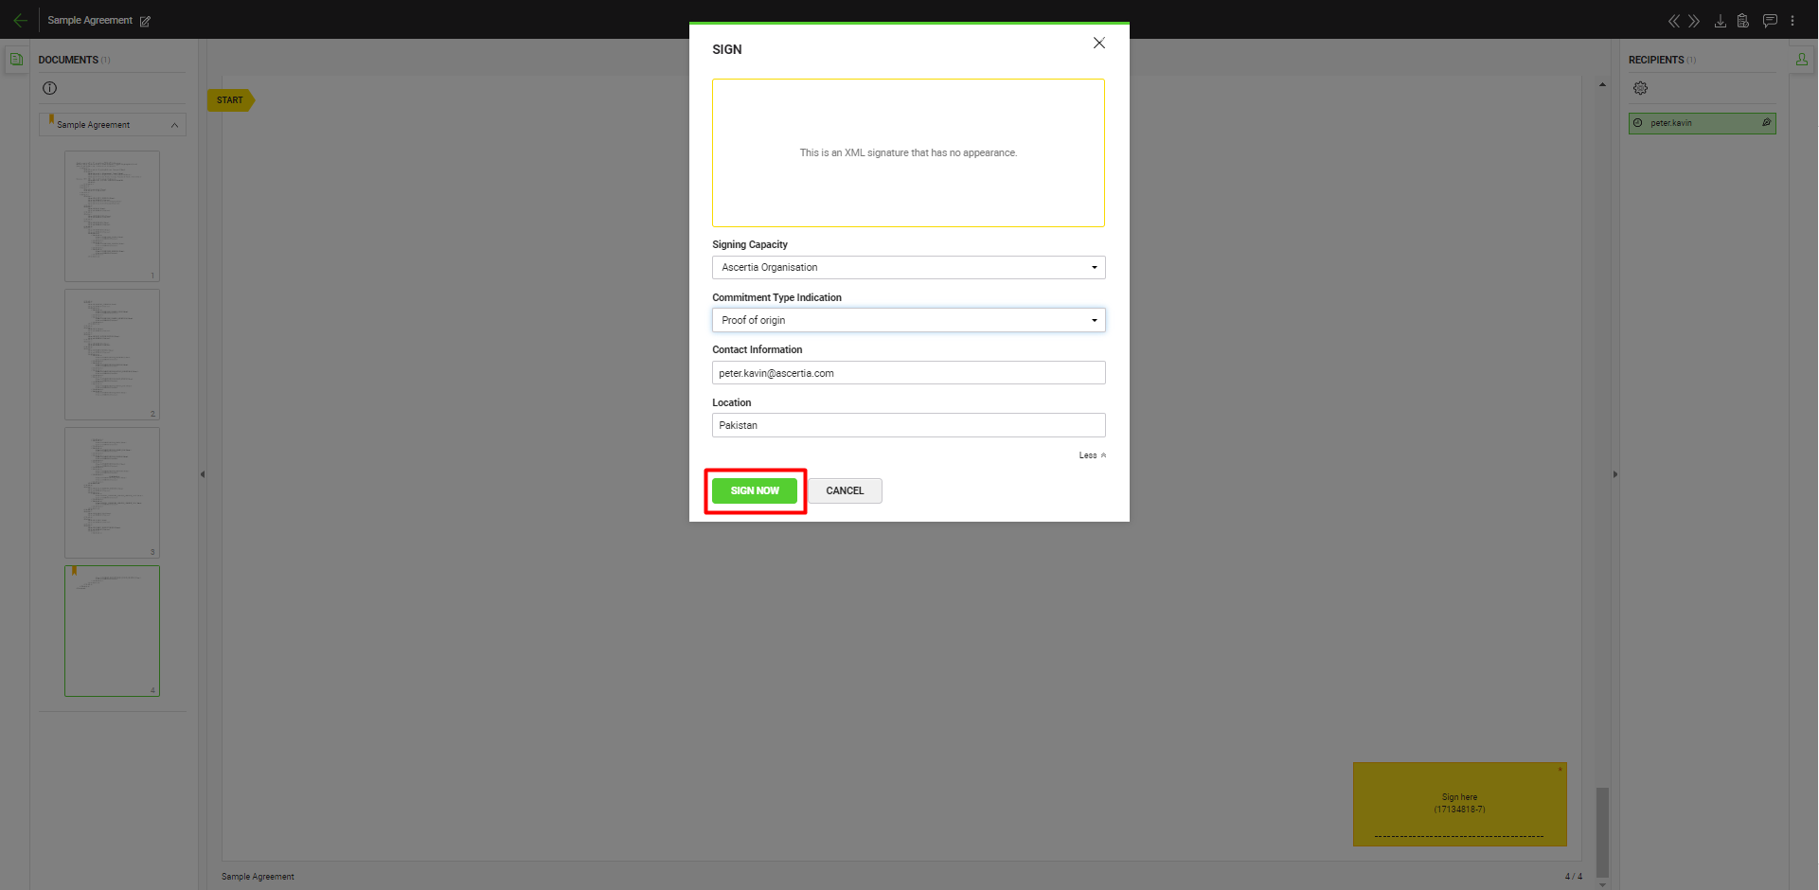The width and height of the screenshot is (1819, 890).
Task: Open the Documents panel tab
Action: point(16,60)
